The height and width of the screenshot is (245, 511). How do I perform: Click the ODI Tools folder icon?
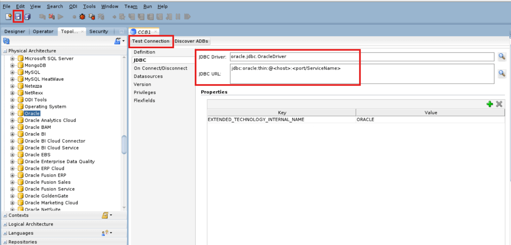21,100
